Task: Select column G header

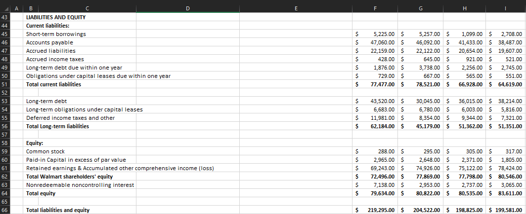Action: tap(420, 9)
